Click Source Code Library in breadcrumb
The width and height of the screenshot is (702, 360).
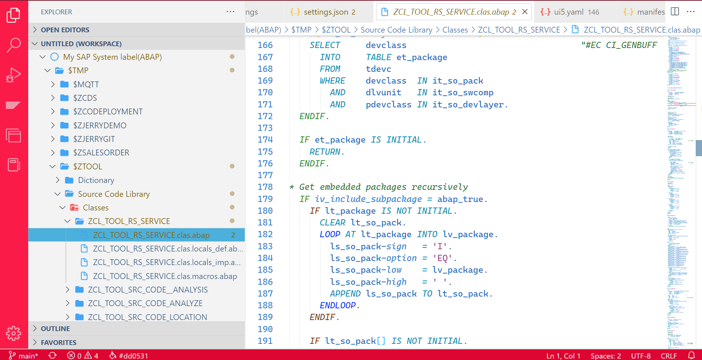[x=396, y=30]
